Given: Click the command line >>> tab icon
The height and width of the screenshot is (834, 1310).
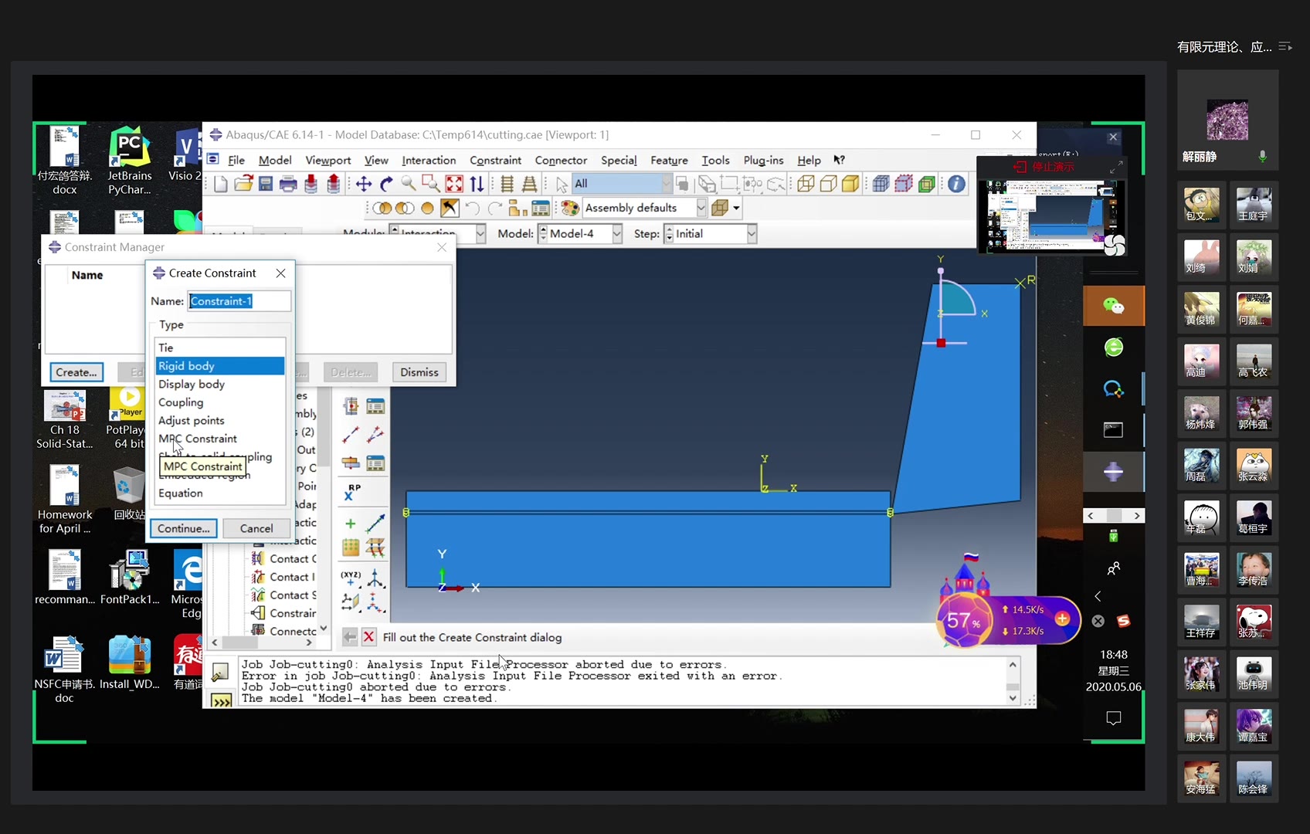Looking at the screenshot, I should click(221, 700).
